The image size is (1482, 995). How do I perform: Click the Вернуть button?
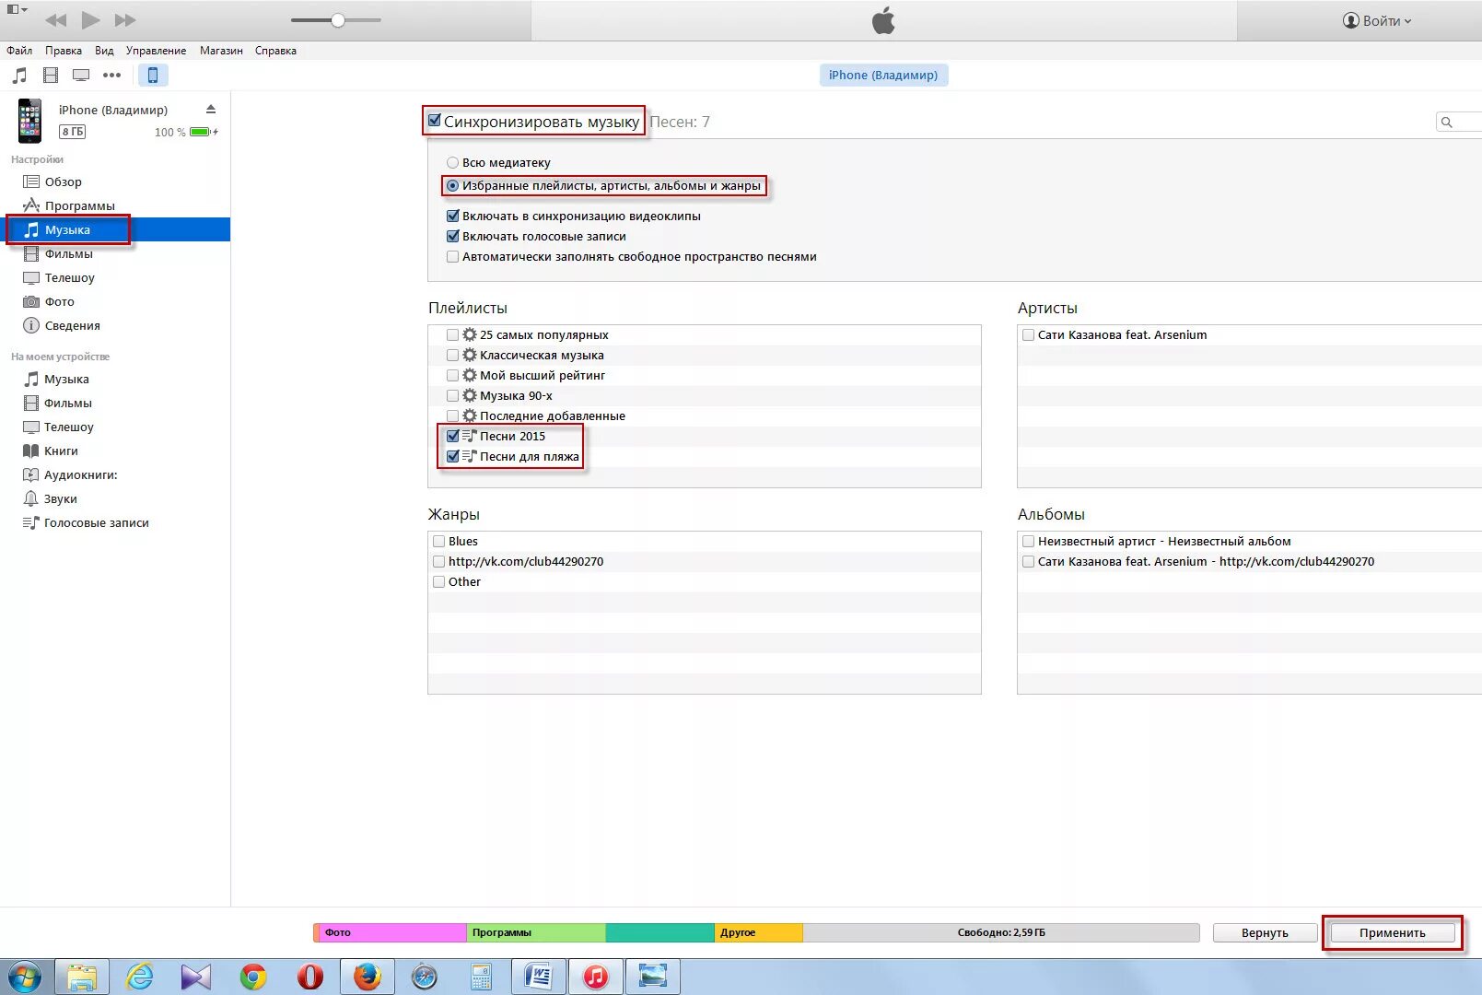click(1264, 932)
